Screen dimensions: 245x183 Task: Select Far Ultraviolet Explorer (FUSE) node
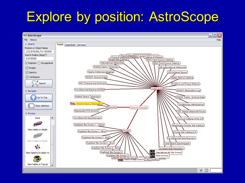tap(89, 90)
